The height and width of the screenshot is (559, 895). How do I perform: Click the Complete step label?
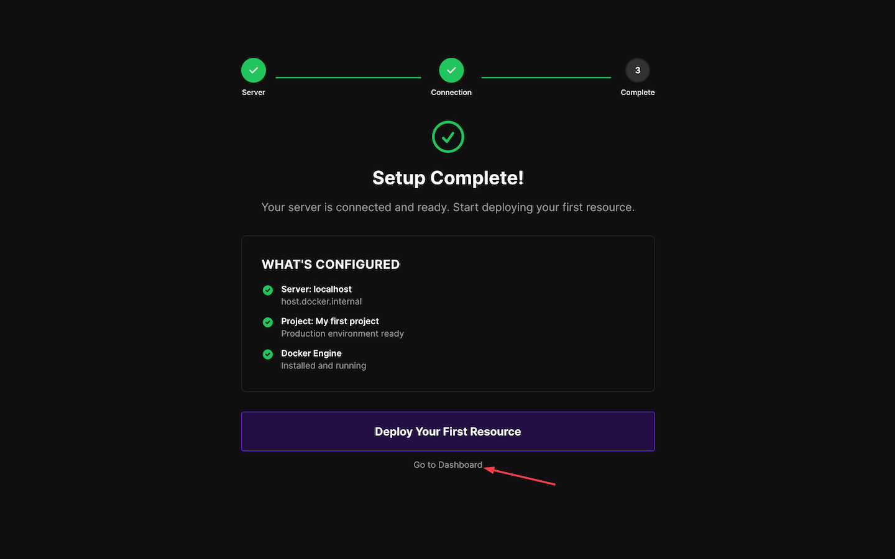tap(637, 93)
